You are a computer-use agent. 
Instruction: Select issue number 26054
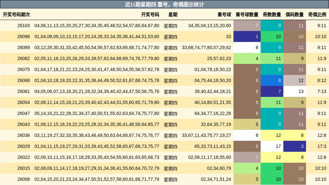pos(24,102)
